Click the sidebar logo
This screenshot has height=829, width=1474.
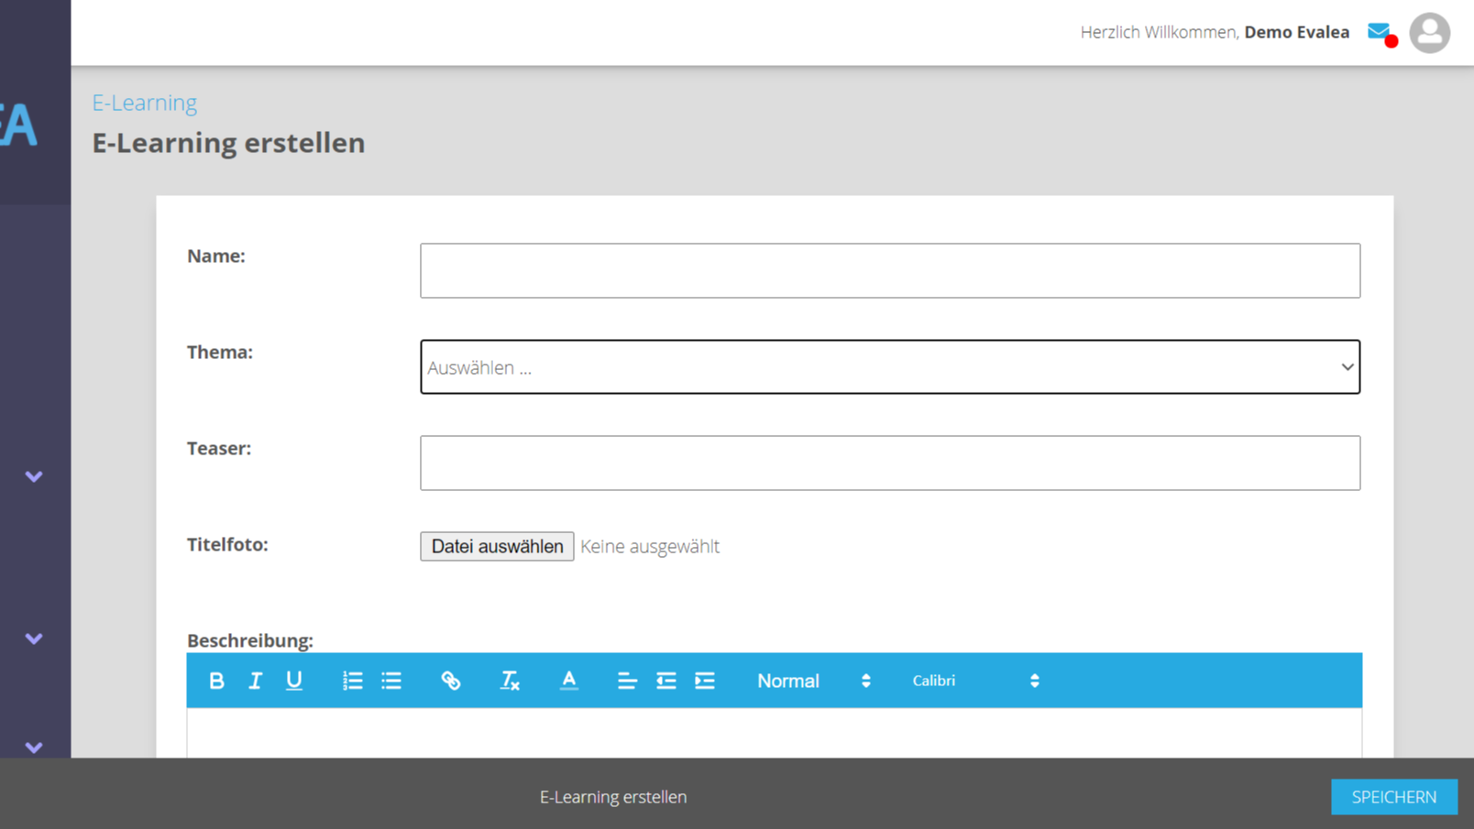18,125
